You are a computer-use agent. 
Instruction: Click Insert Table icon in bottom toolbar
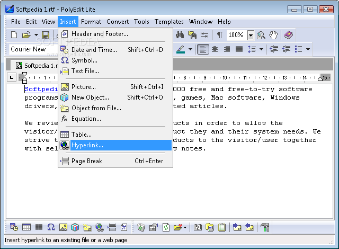tap(26, 227)
